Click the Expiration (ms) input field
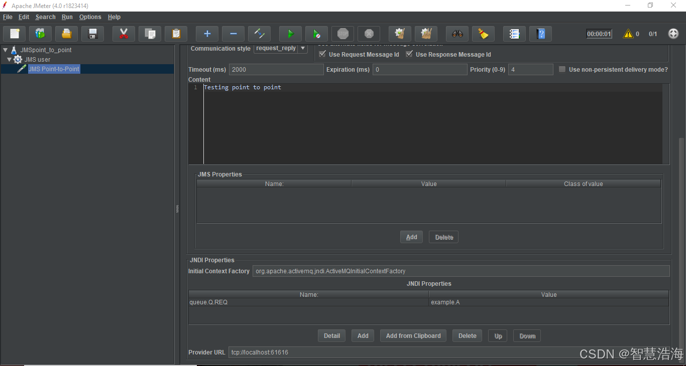The height and width of the screenshot is (366, 686). coord(420,70)
